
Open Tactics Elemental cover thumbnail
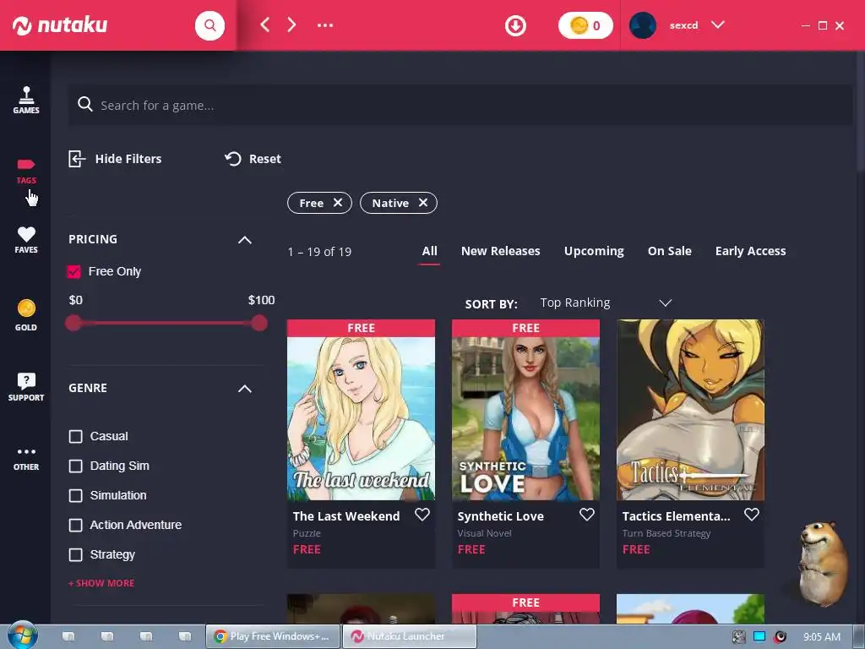click(690, 410)
